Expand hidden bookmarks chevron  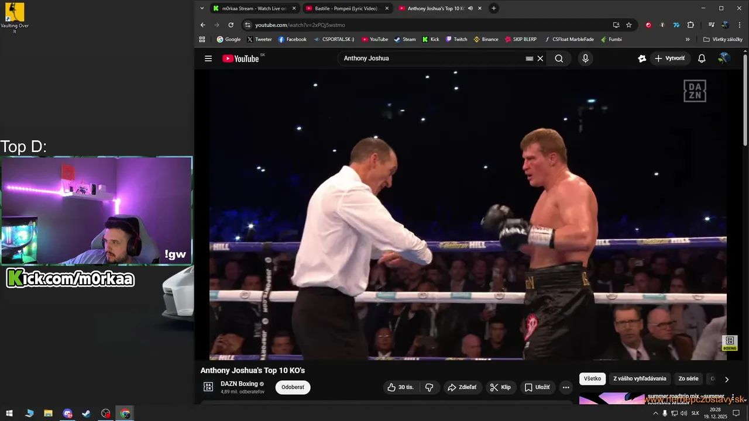[x=688, y=39]
